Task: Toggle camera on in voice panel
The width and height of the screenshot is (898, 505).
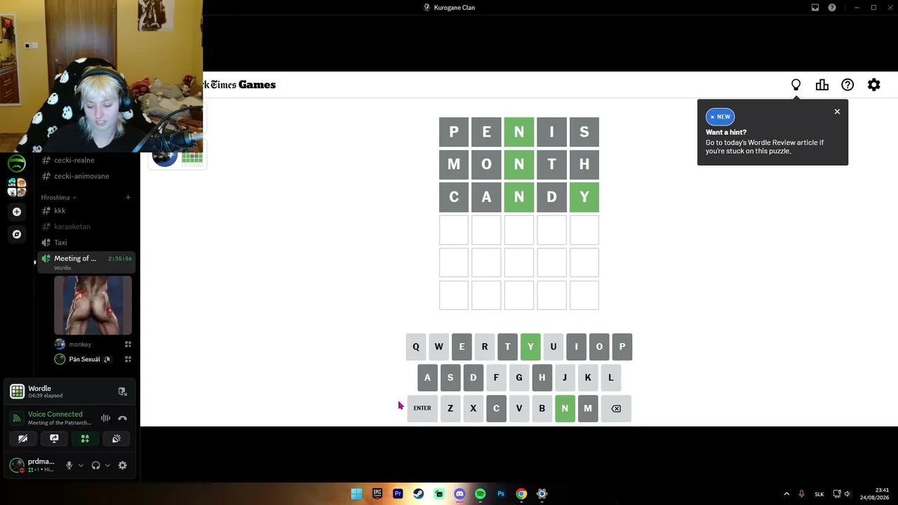Action: click(23, 439)
